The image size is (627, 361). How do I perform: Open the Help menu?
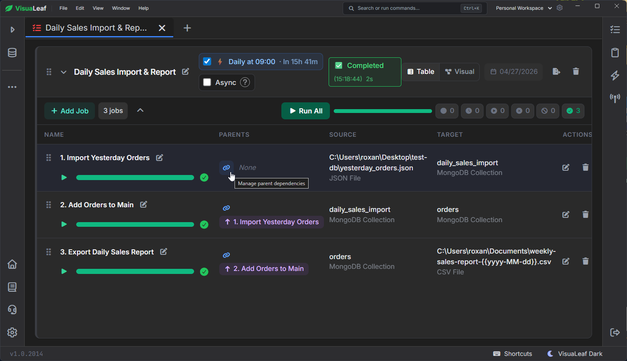click(x=143, y=8)
